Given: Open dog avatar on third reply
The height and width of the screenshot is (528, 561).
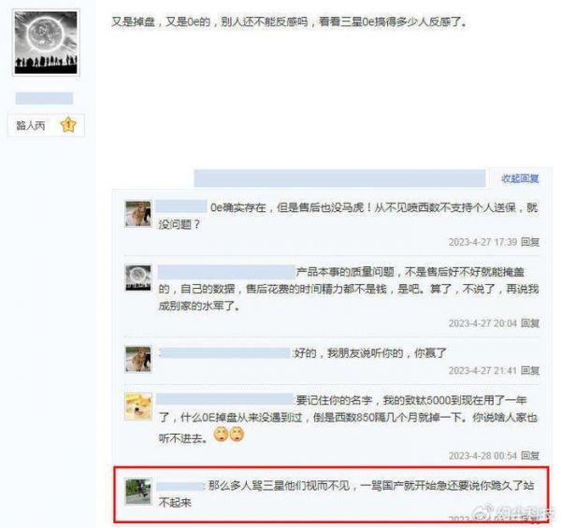Looking at the screenshot, I should (x=138, y=359).
